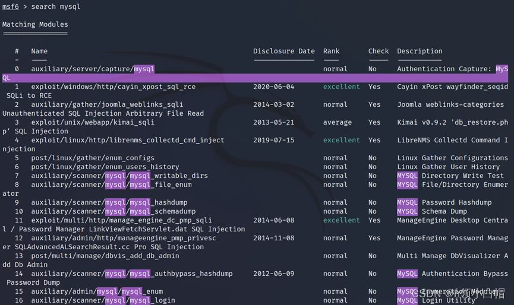The image size is (514, 305).
Task: Click description 'MySQL Authentication Bypass'
Action: [452, 274]
